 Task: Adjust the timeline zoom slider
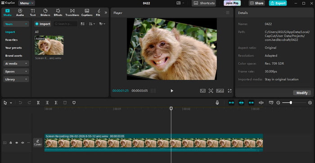pos(291,103)
